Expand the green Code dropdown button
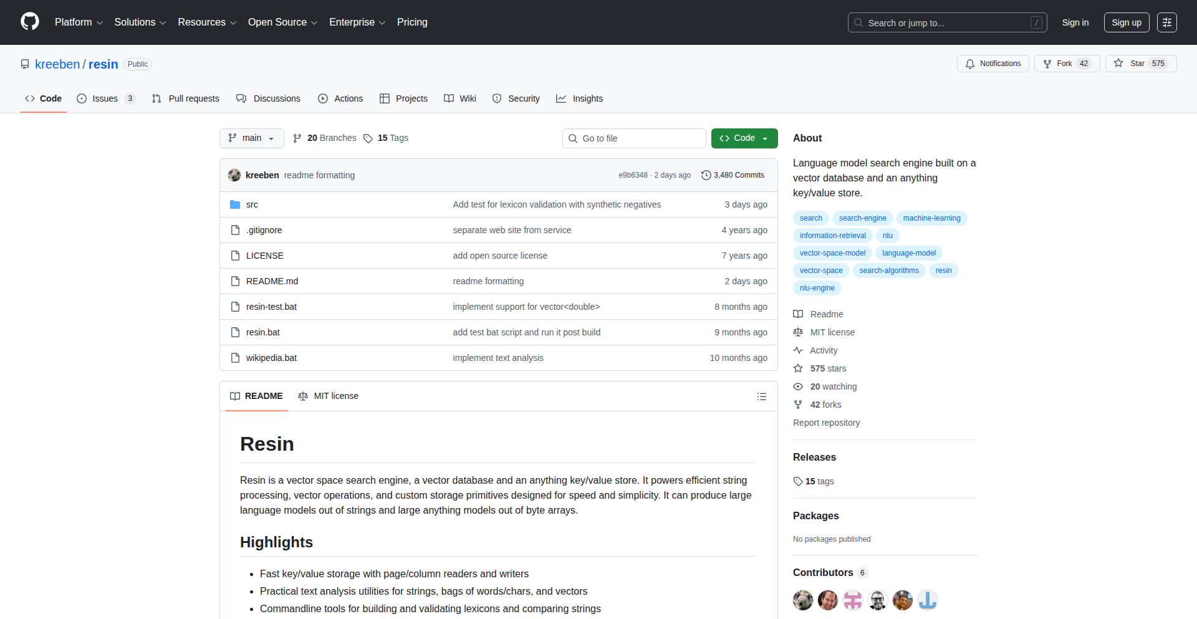Screen dimensions: 1197x619 744,138
